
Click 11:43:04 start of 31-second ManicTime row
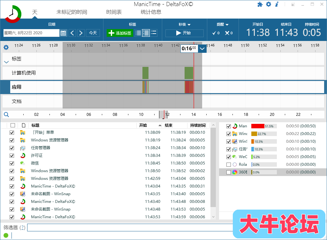(x=153, y=186)
